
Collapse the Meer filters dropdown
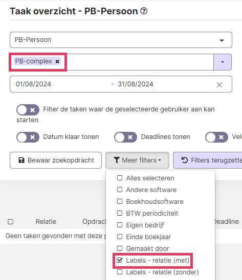[x=137, y=160]
